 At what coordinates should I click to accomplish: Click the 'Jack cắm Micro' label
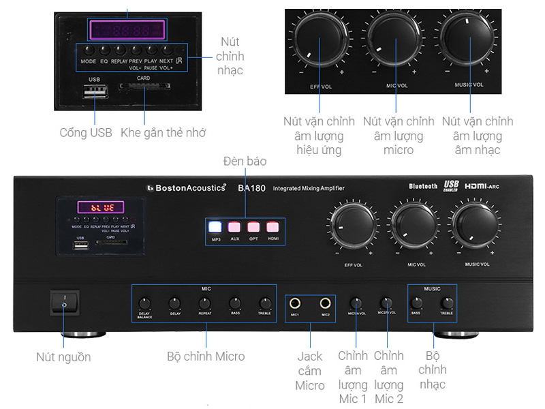pyautogui.click(x=310, y=371)
